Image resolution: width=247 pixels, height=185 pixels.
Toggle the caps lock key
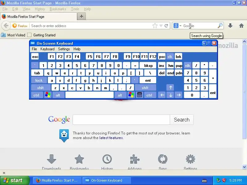39,80
